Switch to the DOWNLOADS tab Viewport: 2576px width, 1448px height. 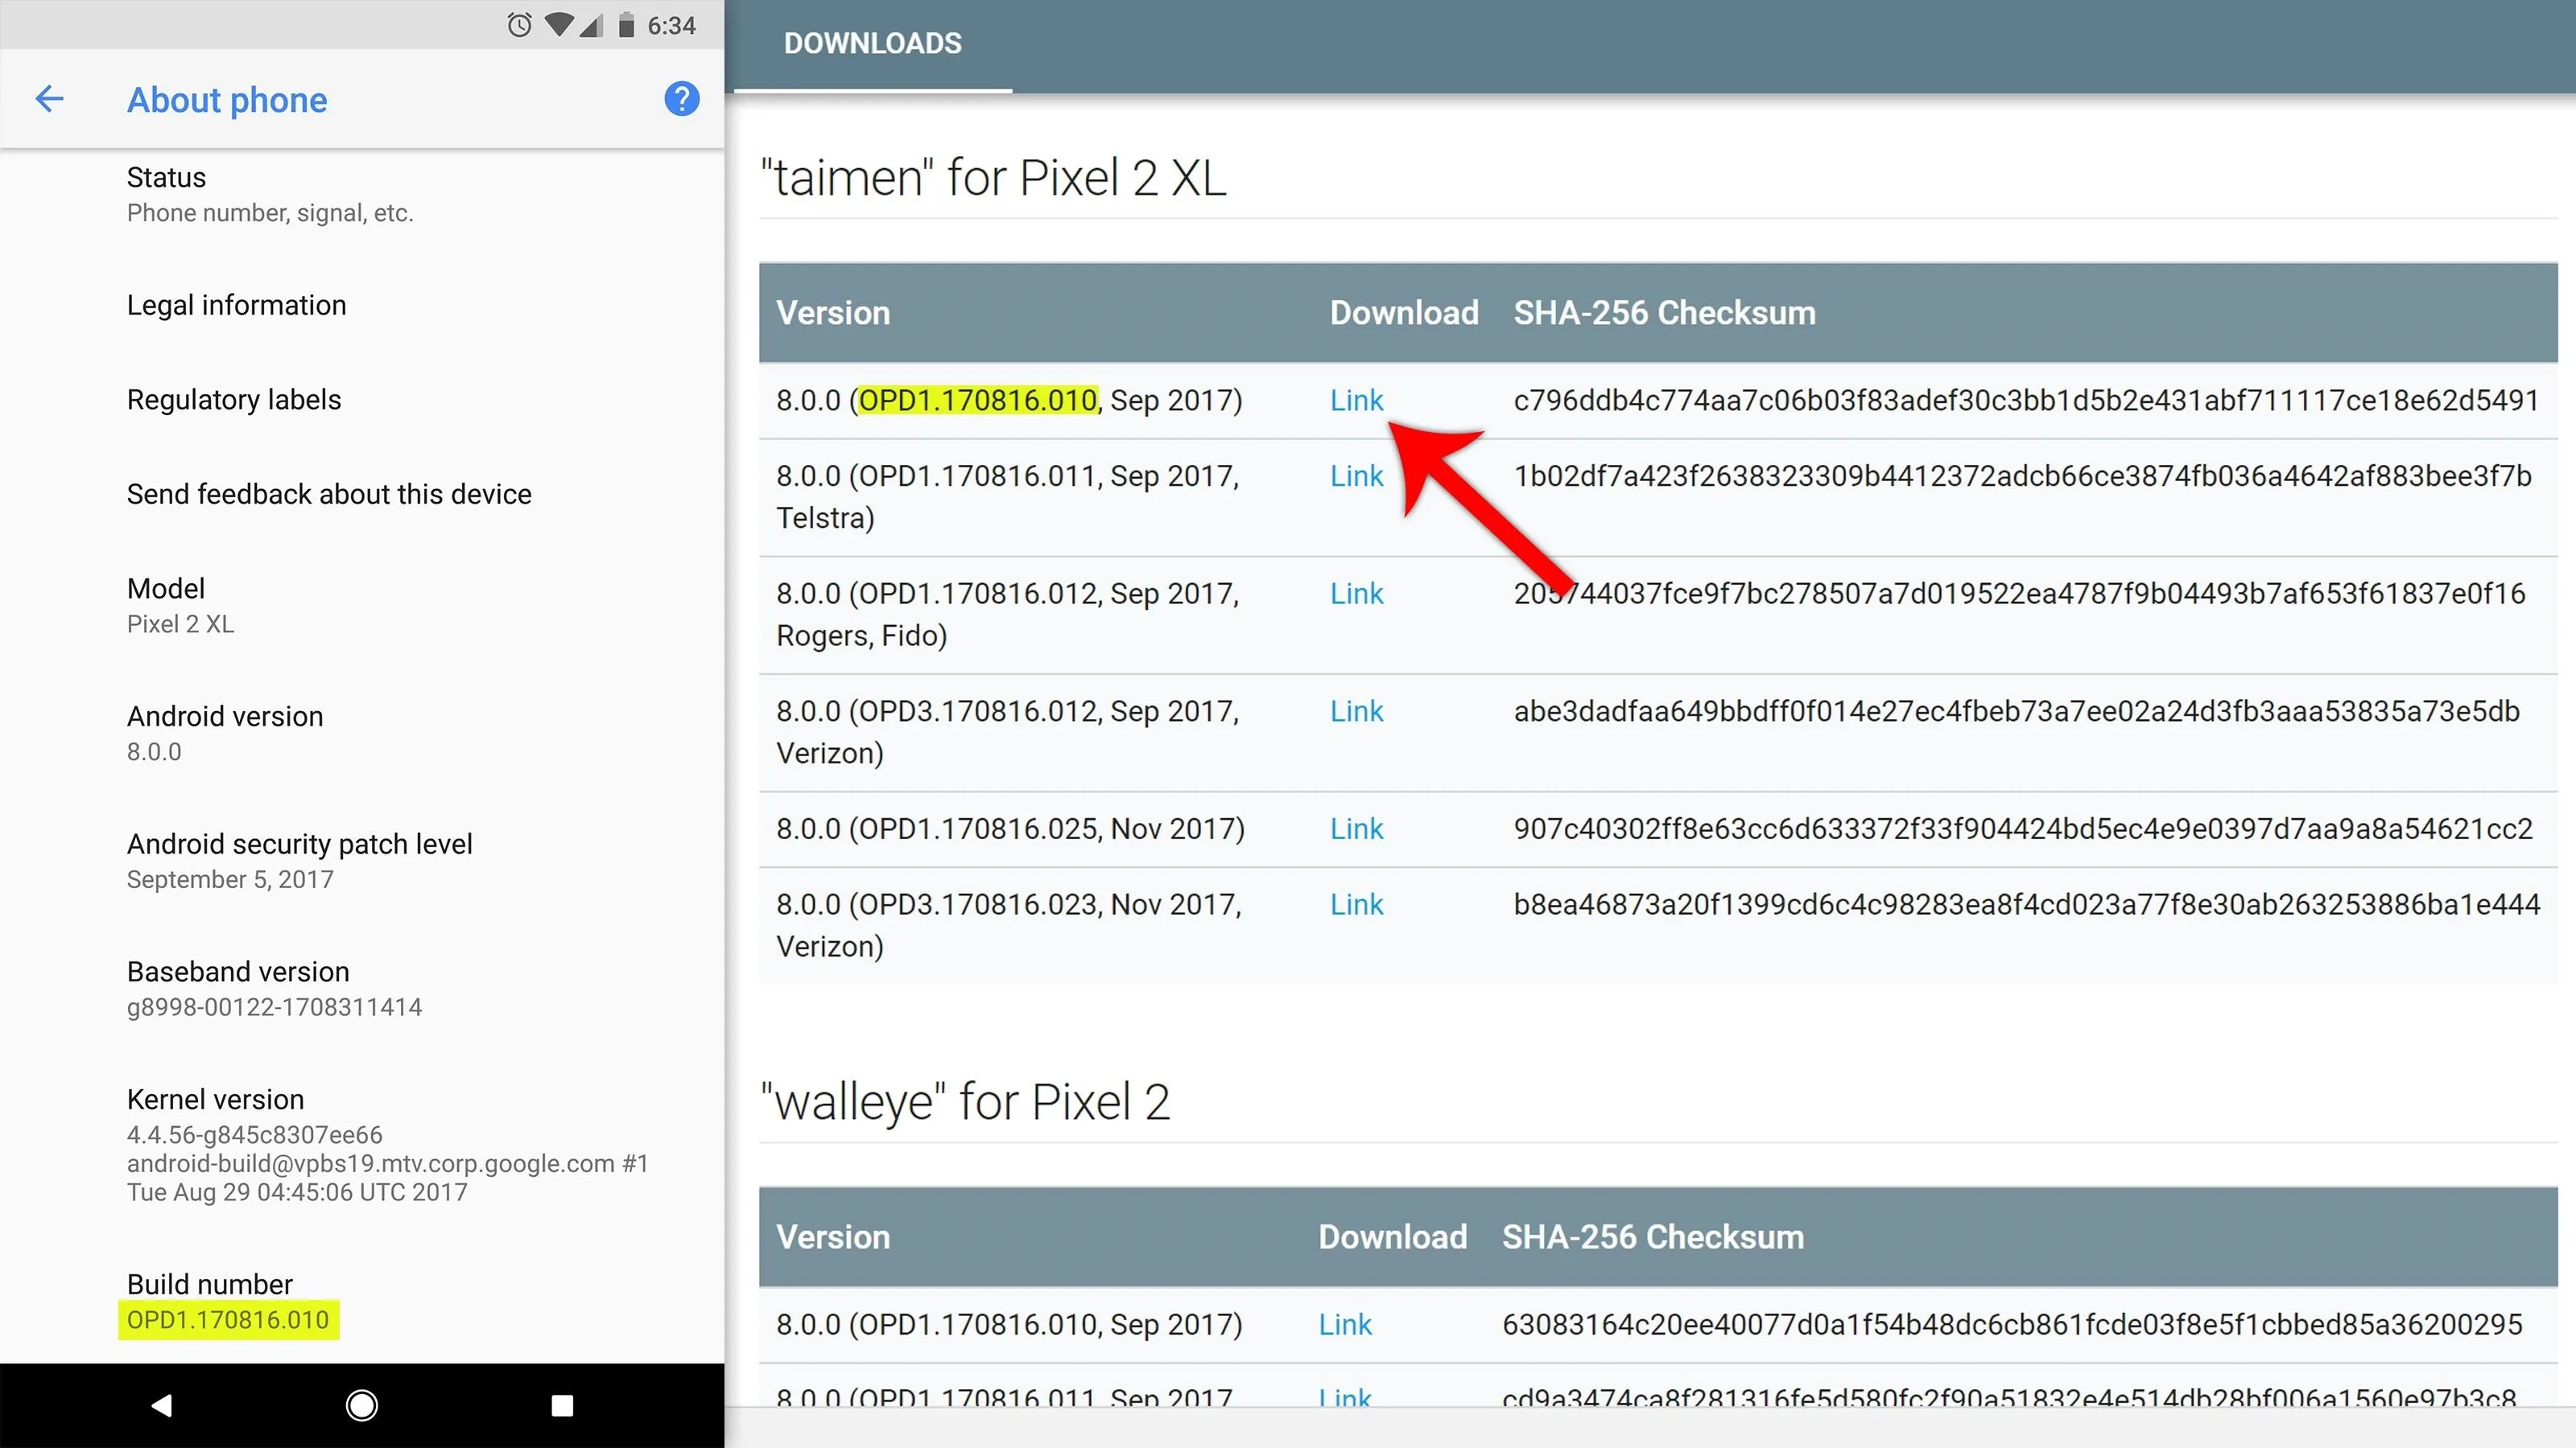pyautogui.click(x=872, y=44)
